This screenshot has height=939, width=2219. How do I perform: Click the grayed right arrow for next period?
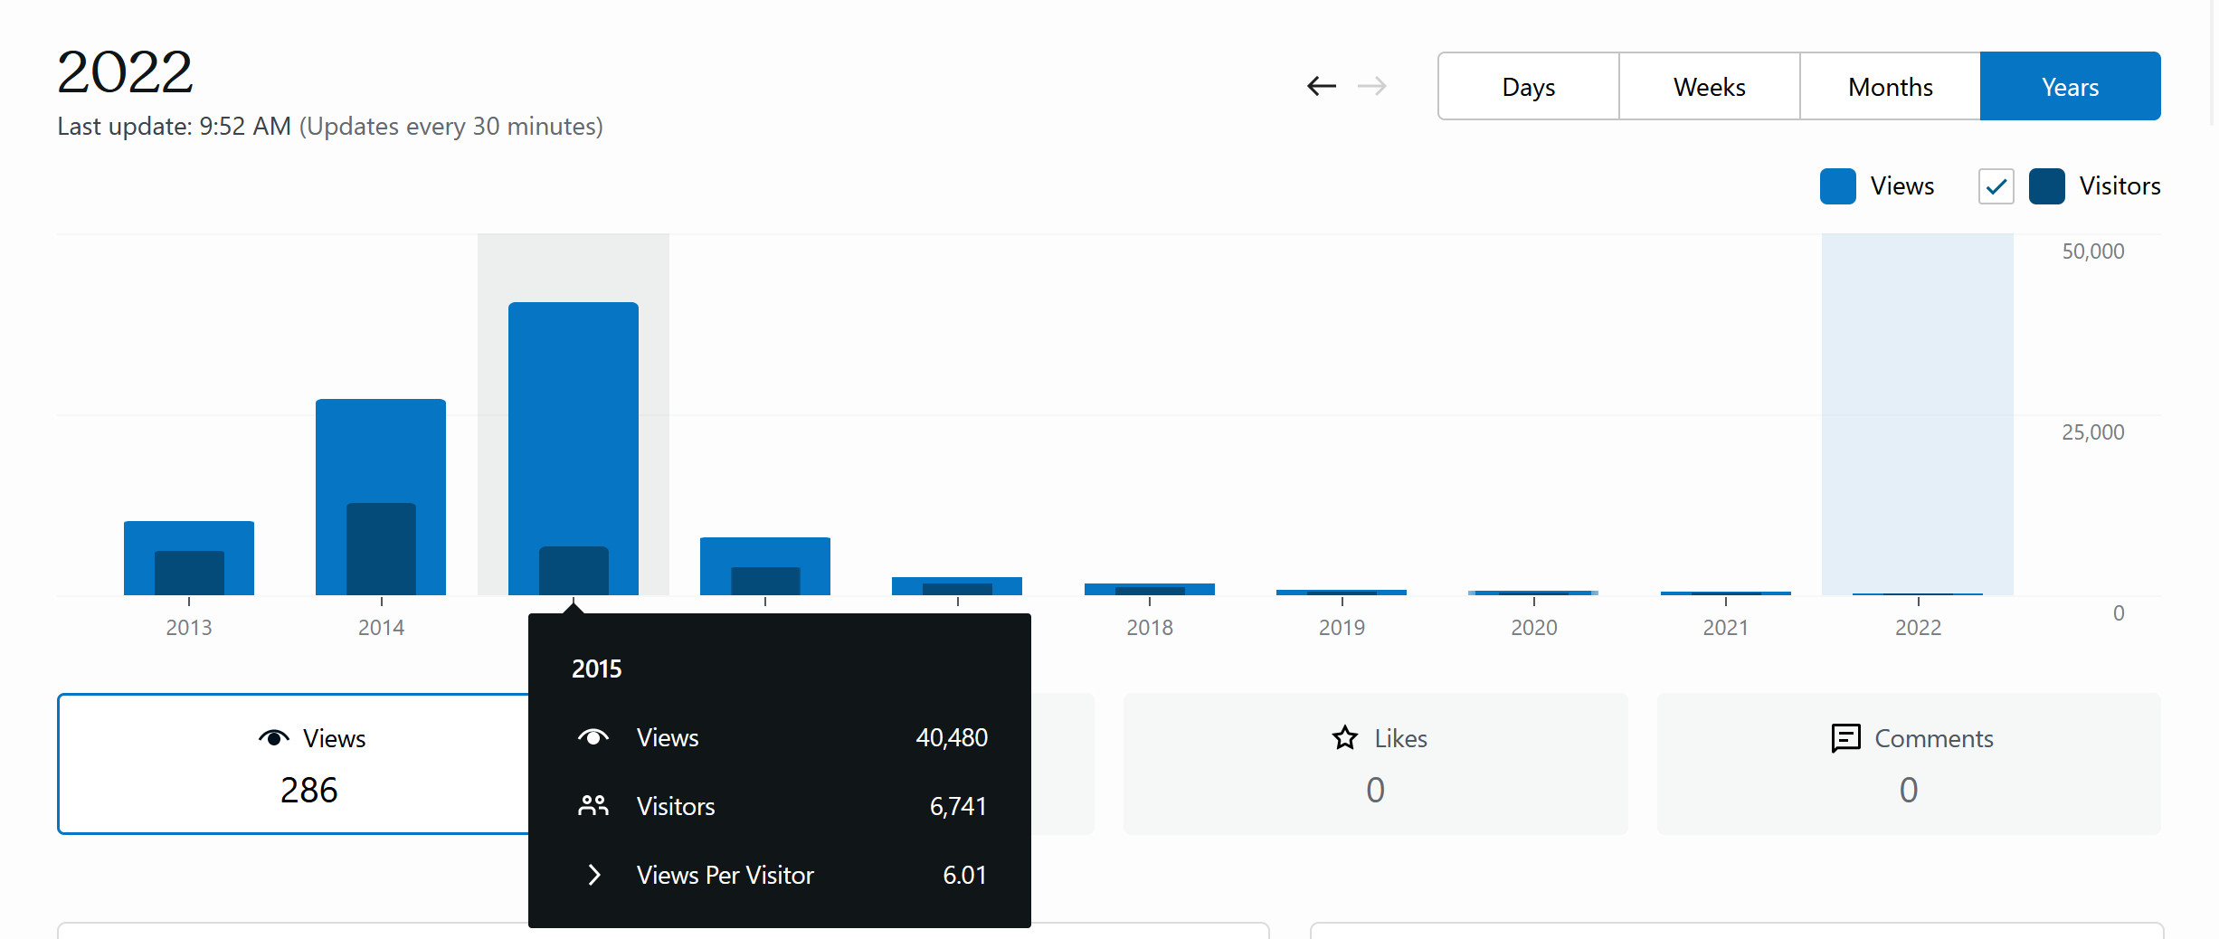1373,86
